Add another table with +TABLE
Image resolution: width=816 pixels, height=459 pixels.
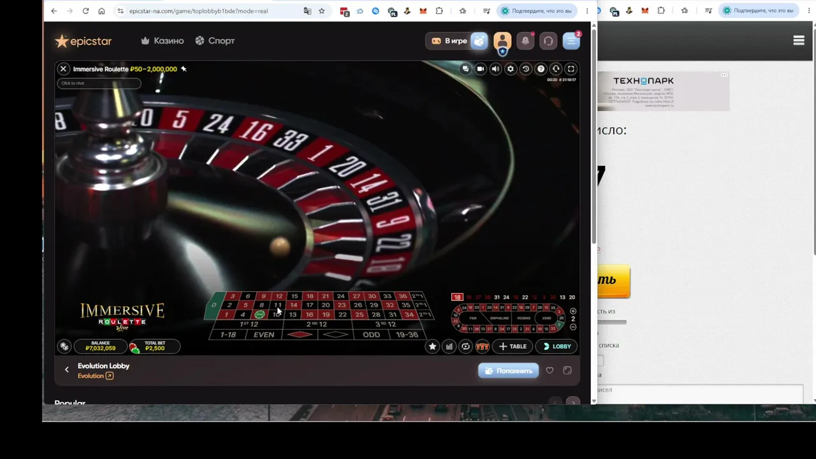coord(513,346)
